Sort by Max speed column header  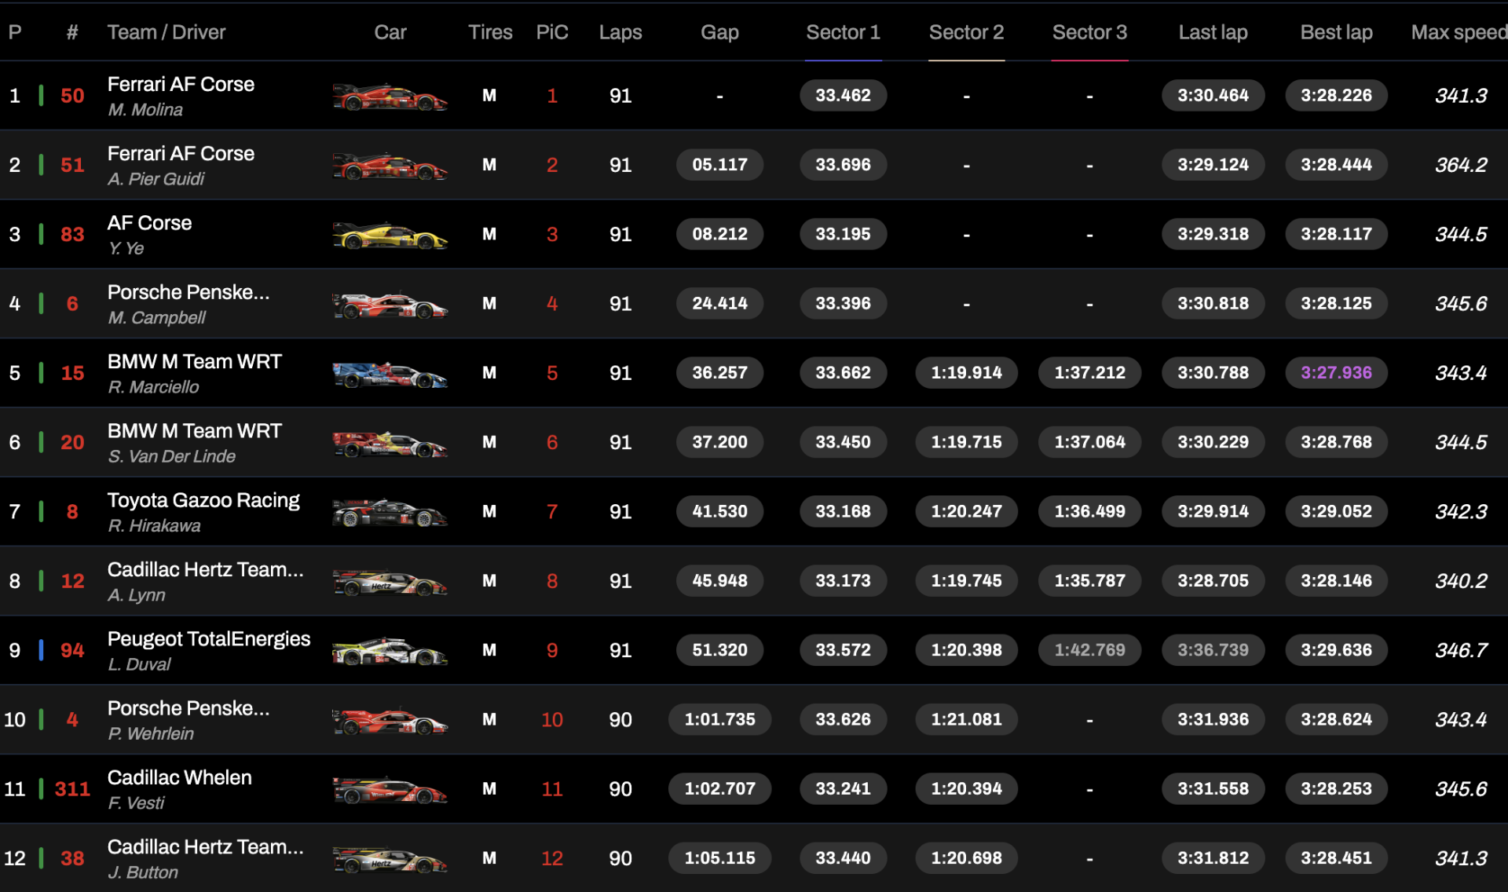1459,33
